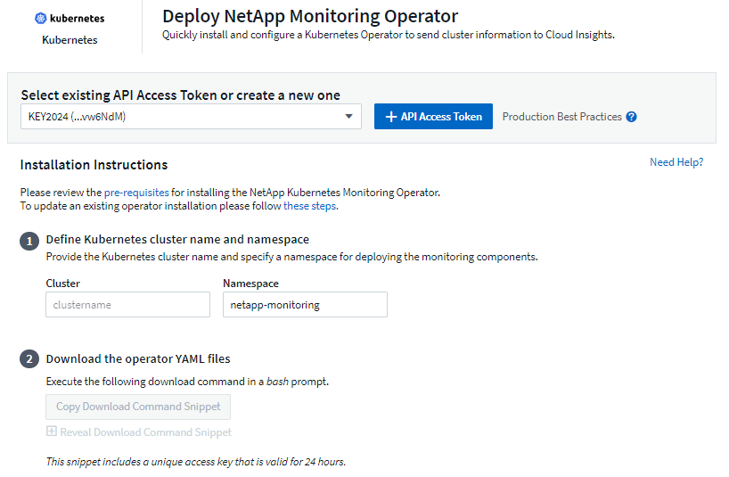The image size is (729, 477).
Task: Click the step 1 number badge
Action: click(x=30, y=241)
